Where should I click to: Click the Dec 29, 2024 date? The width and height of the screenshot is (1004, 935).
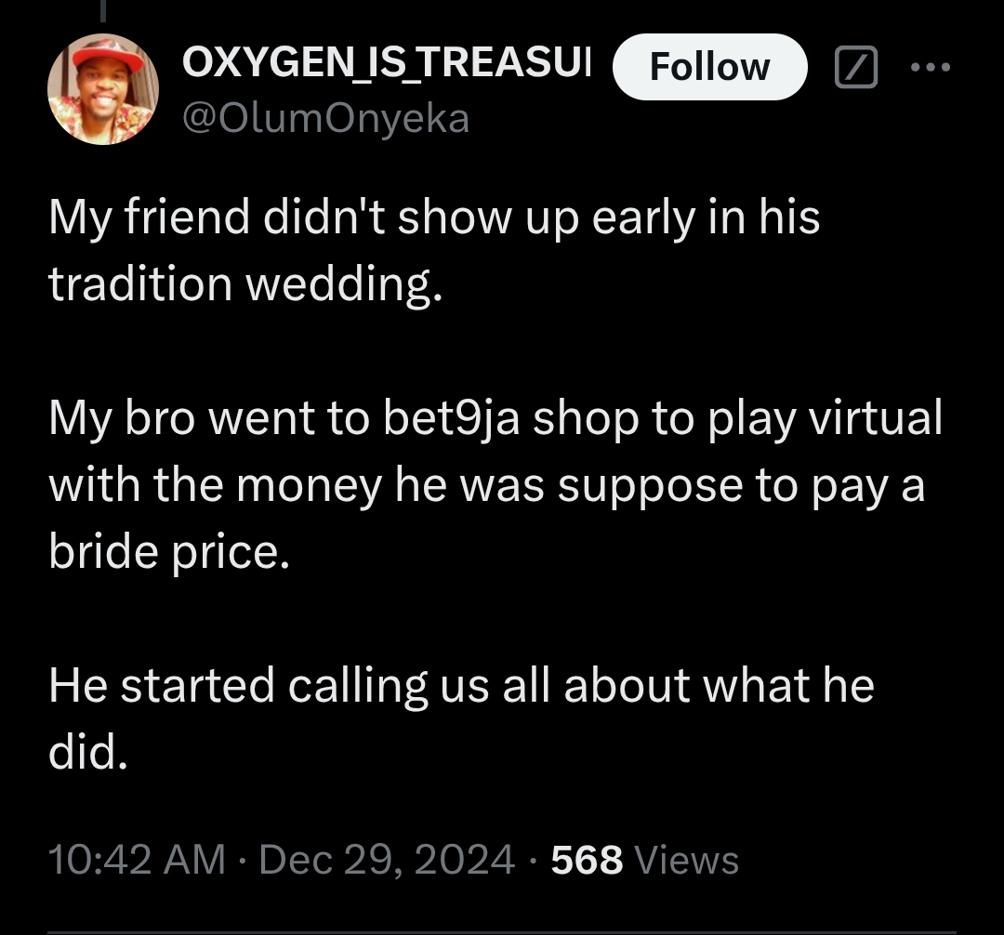coord(386,860)
